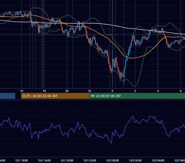
Task: Click the 2 hour label on price chart axis
Action: pos(135,91)
